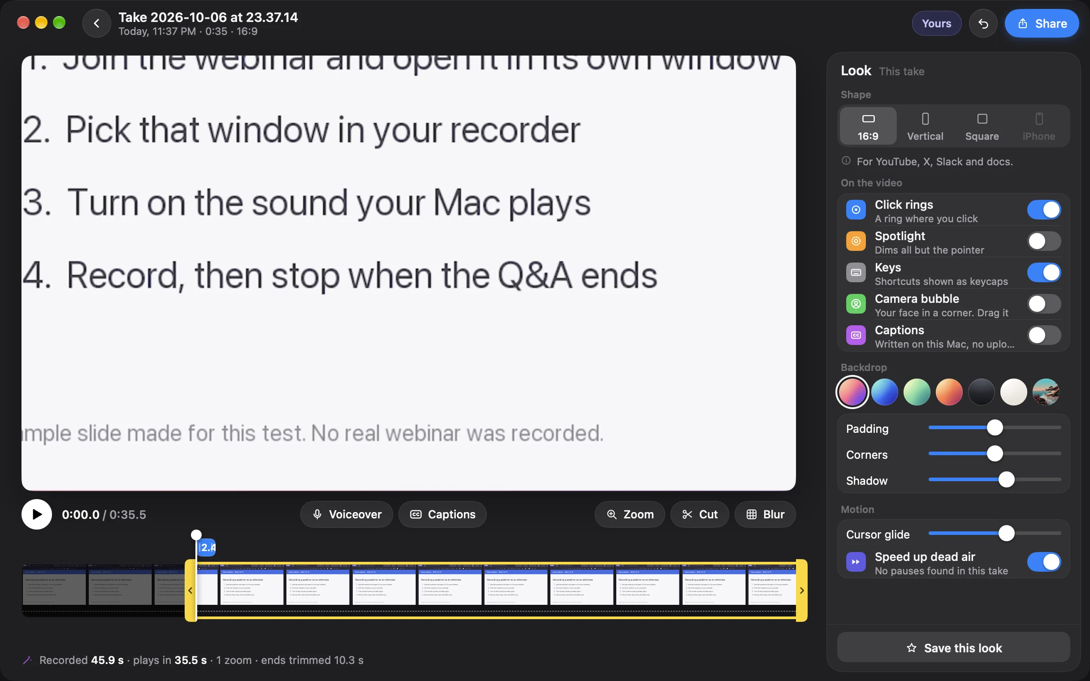Select the 16:9 shape

coord(868,126)
